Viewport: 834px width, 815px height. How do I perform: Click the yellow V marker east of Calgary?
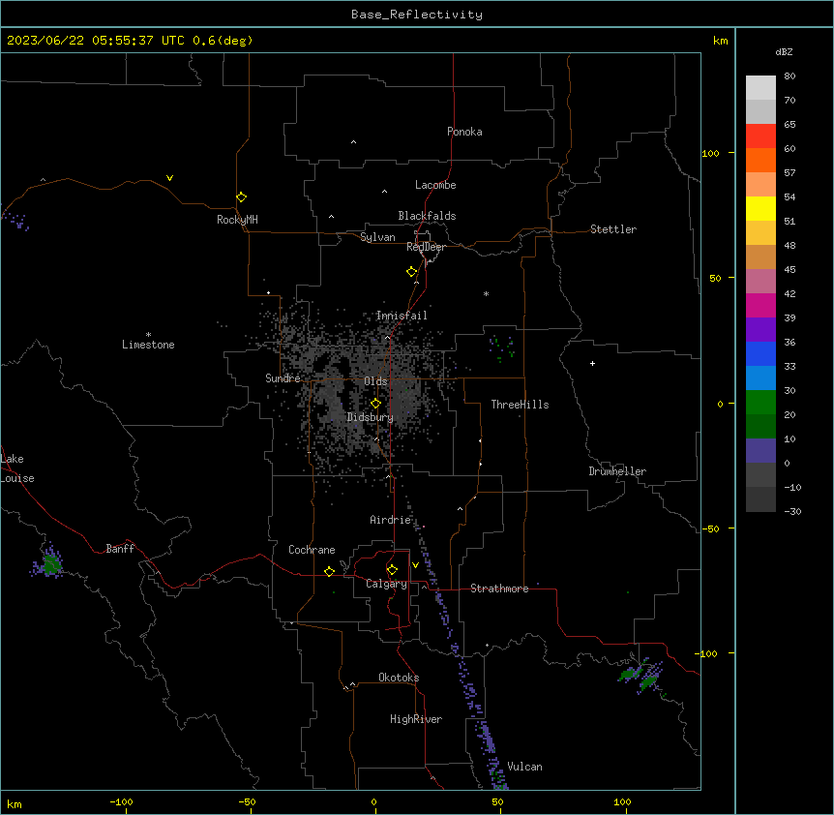[x=415, y=565]
